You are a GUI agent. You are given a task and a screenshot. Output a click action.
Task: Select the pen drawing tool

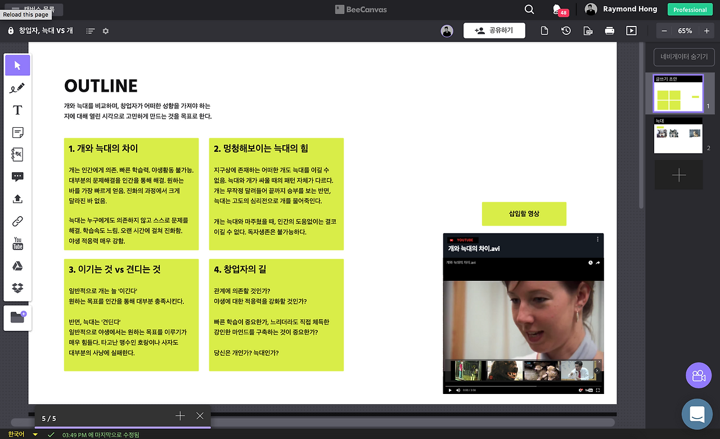click(17, 88)
